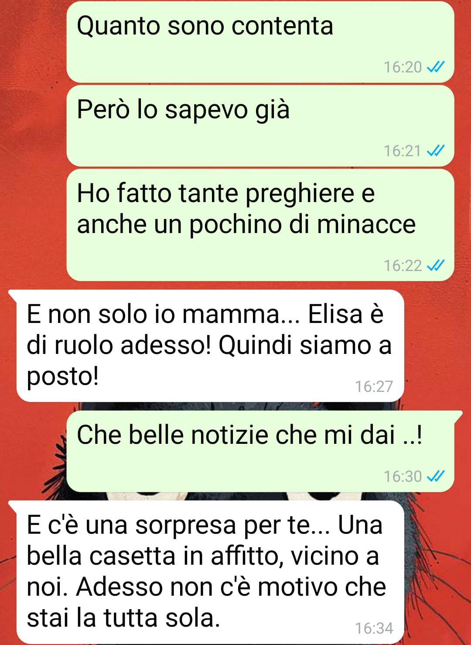This screenshot has height=645, width=471.
Task: Tap the "Elisa è di ruolo adesso" message
Action: (210, 346)
